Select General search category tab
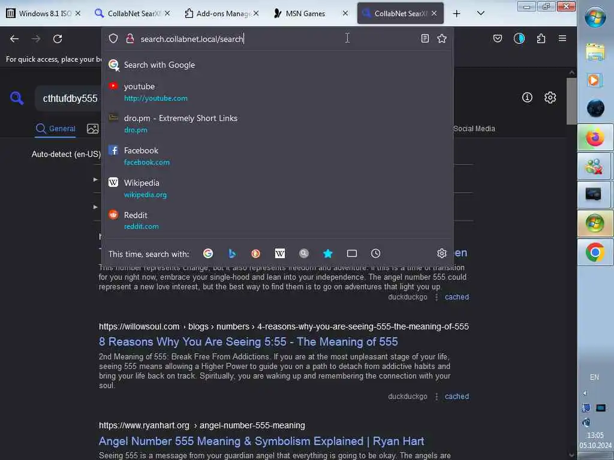This screenshot has width=614, height=460. coord(55,129)
